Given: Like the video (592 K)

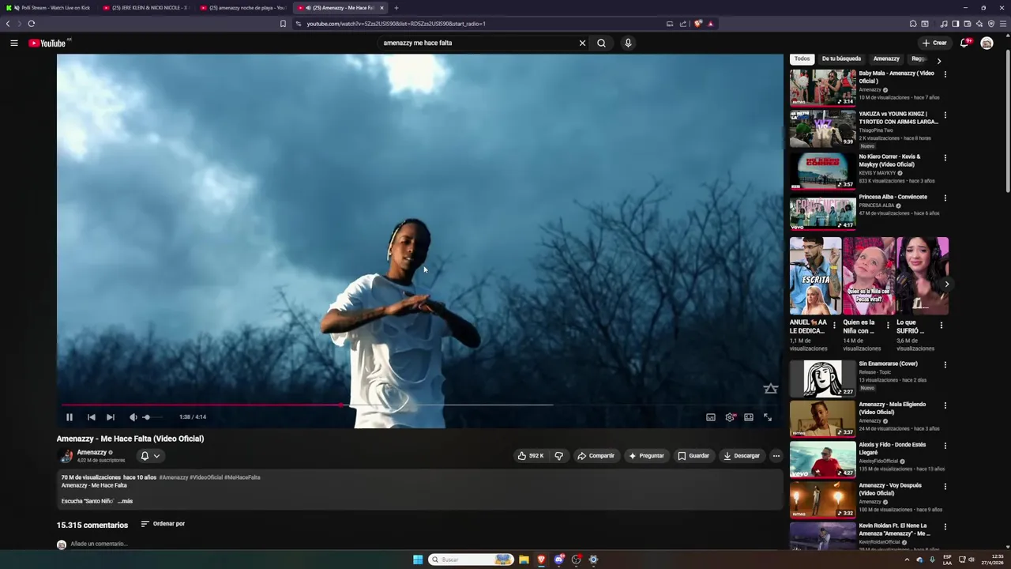Looking at the screenshot, I should (x=531, y=456).
